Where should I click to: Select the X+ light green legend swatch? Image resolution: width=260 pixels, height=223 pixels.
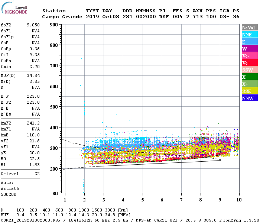click(250, 84)
